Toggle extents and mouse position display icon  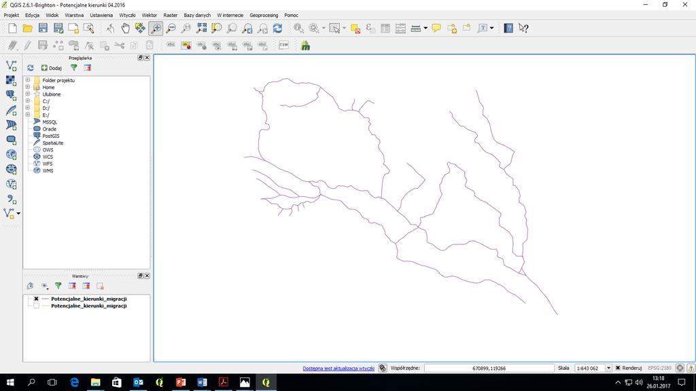pos(383,368)
